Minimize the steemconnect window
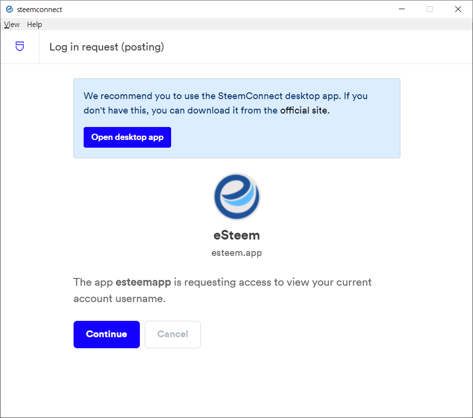The width and height of the screenshot is (473, 418). (x=402, y=9)
